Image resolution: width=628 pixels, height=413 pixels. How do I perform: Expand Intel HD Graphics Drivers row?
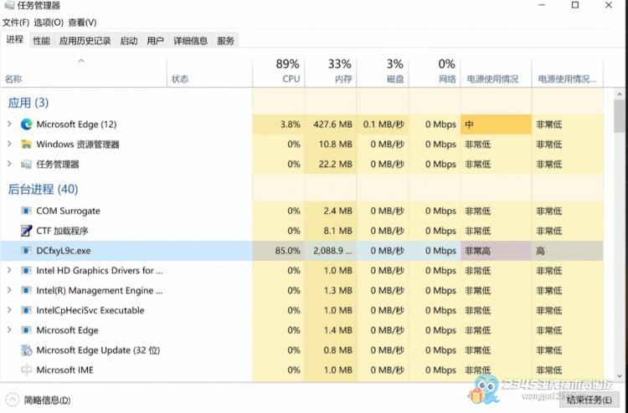pos(9,270)
